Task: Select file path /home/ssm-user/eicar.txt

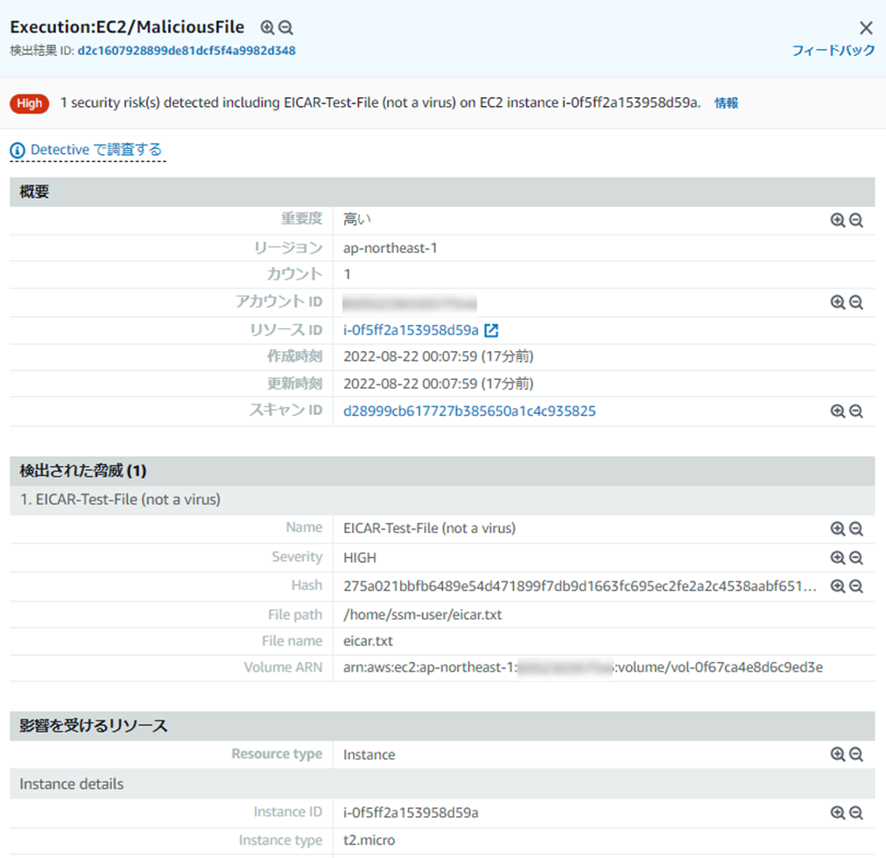Action: coord(423,615)
